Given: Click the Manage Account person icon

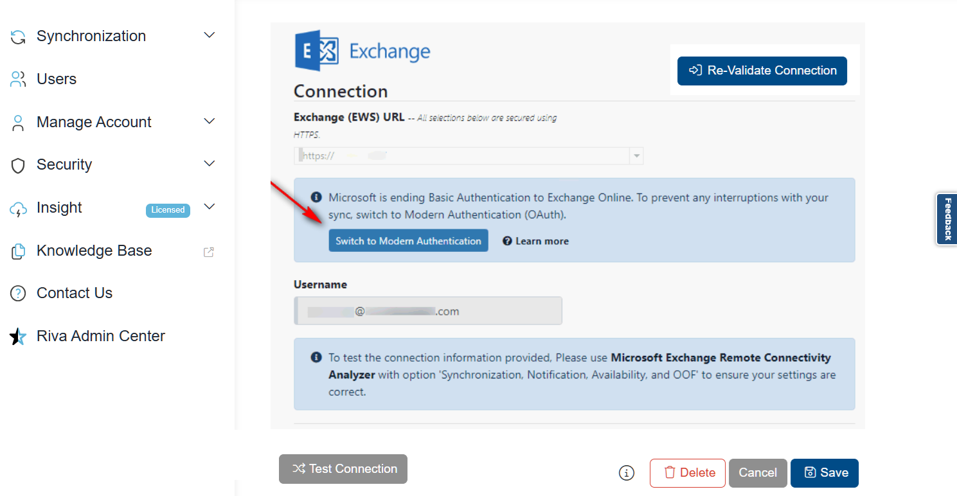Looking at the screenshot, I should point(17,121).
